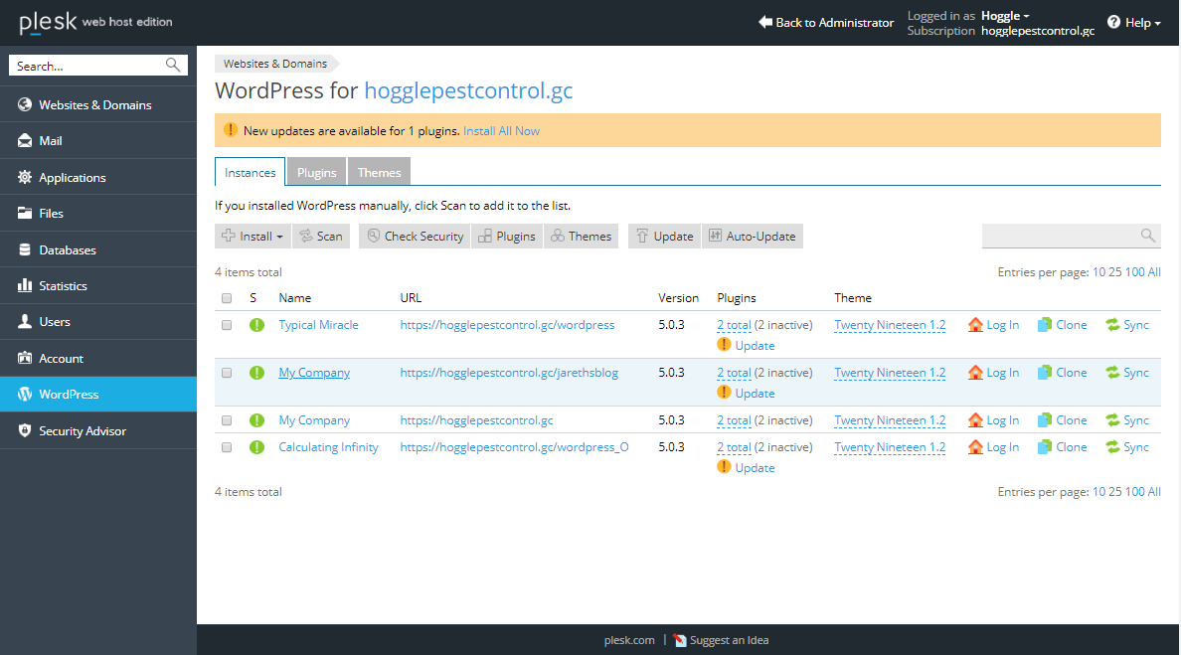Check the jarethsblog My Company row checkbox

(227, 373)
